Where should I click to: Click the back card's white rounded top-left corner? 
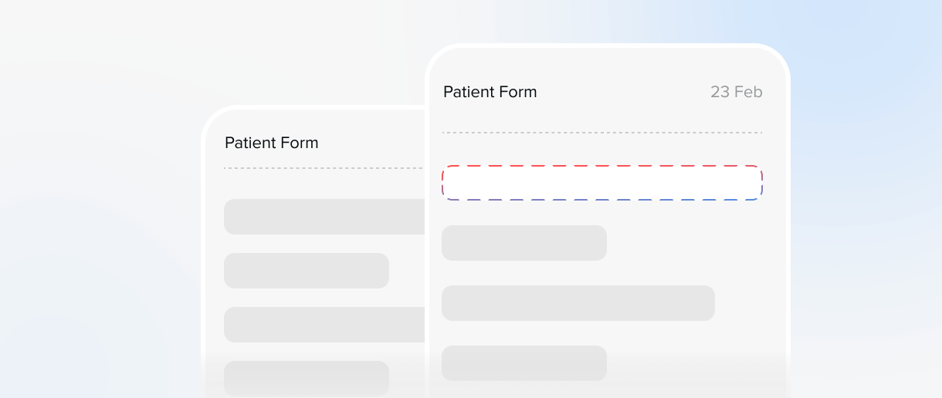pyautogui.click(x=212, y=116)
